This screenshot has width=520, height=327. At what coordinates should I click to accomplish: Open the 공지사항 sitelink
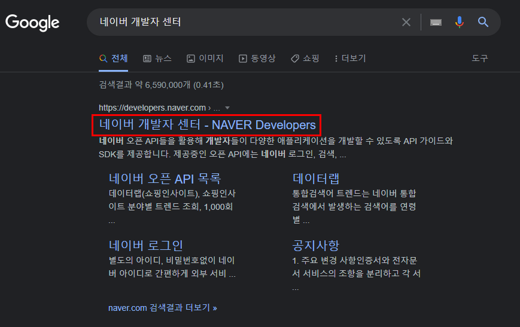(316, 246)
